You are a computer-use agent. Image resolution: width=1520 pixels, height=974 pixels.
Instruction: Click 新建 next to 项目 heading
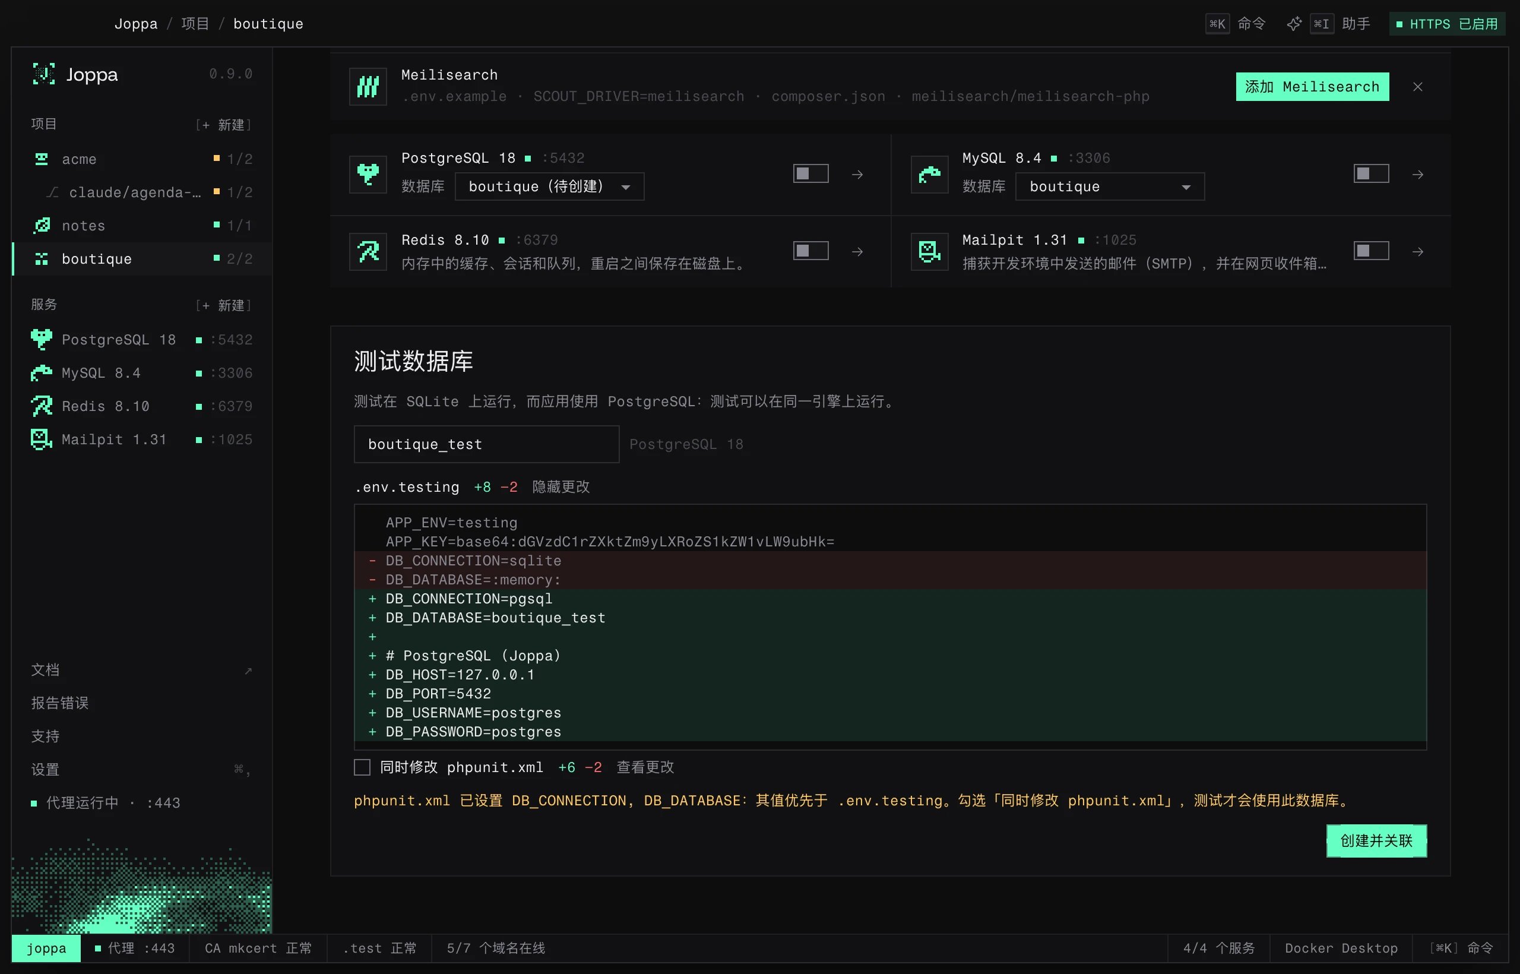point(224,125)
